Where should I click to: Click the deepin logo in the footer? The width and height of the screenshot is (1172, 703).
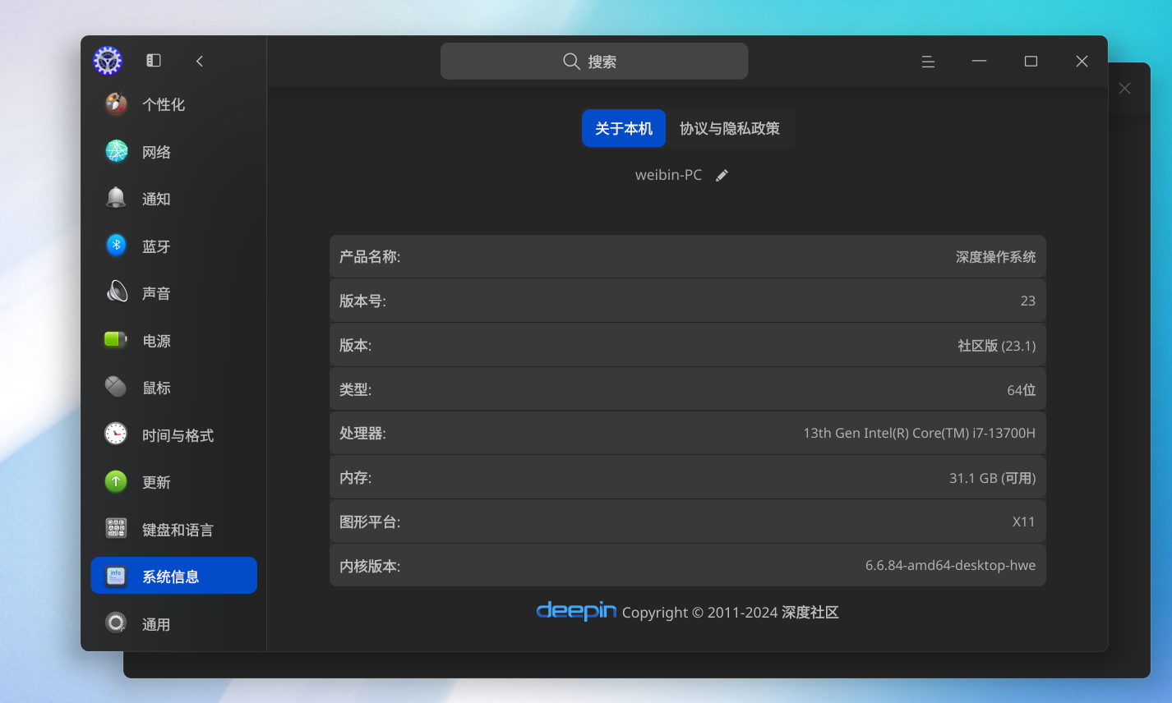[x=576, y=611]
